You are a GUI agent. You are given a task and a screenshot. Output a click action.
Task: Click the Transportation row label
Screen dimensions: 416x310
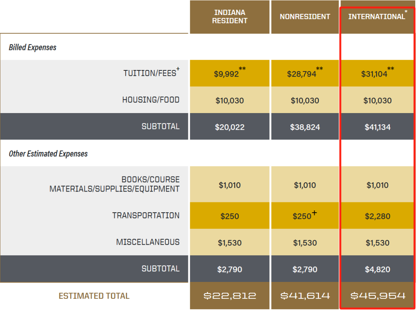(x=146, y=215)
